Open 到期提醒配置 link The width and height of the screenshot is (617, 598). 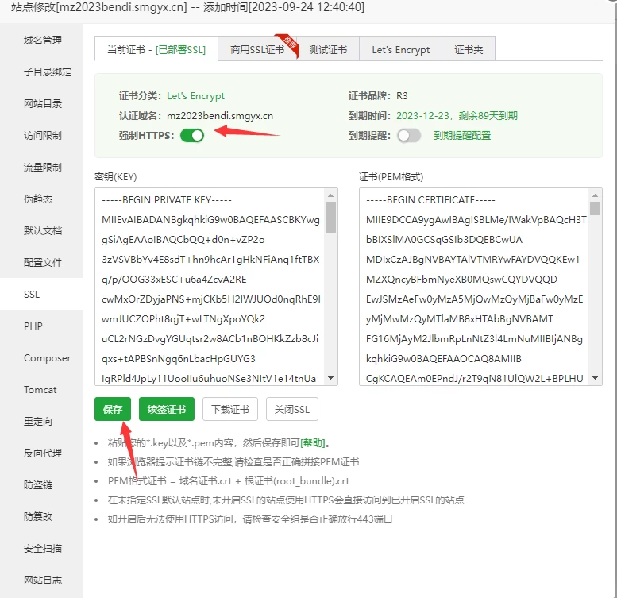click(x=462, y=136)
